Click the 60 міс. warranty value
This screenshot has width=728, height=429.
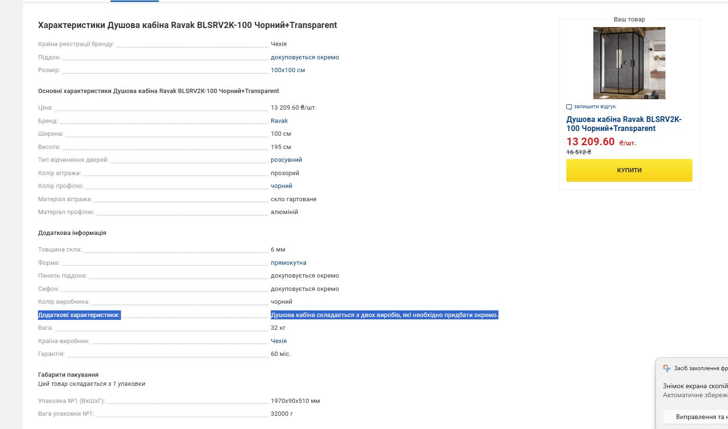pyautogui.click(x=281, y=354)
